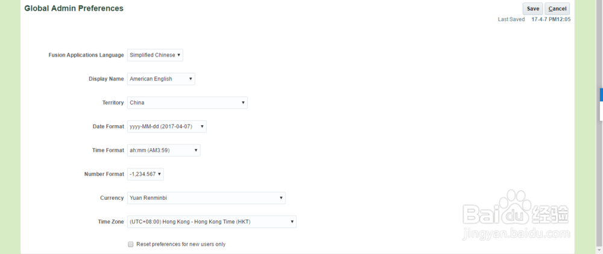Click the Cancel button
The image size is (603, 254).
click(x=557, y=9)
